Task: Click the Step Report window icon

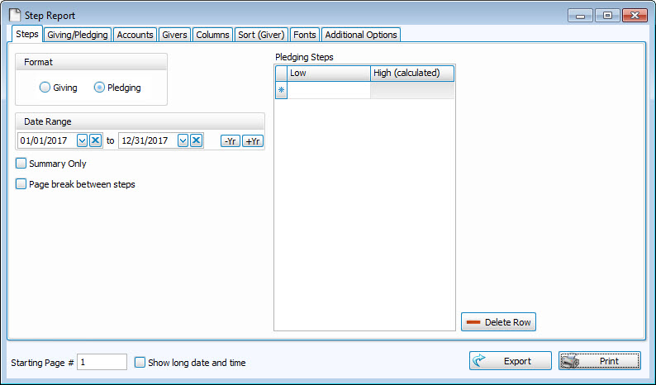Action: pyautogui.click(x=16, y=15)
